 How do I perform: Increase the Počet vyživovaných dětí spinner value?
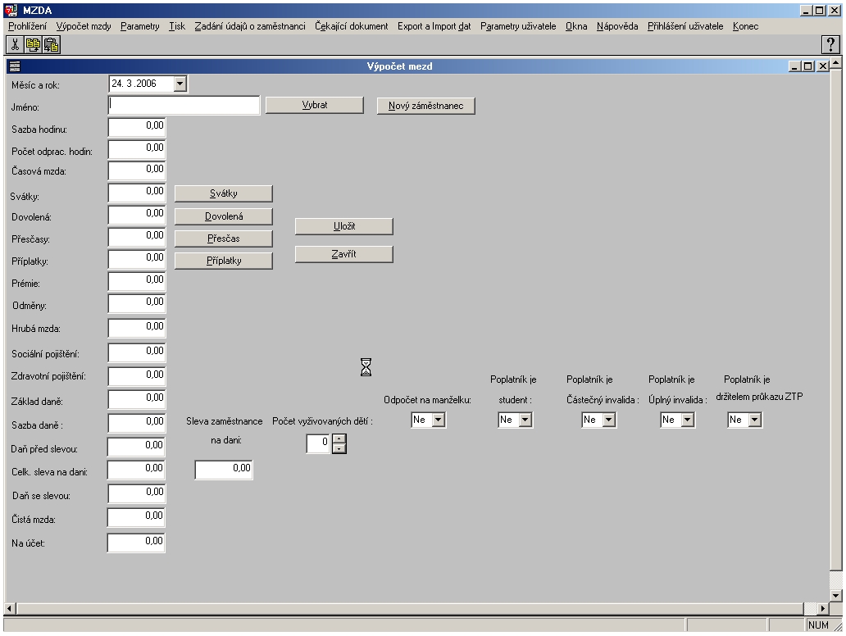pos(340,438)
